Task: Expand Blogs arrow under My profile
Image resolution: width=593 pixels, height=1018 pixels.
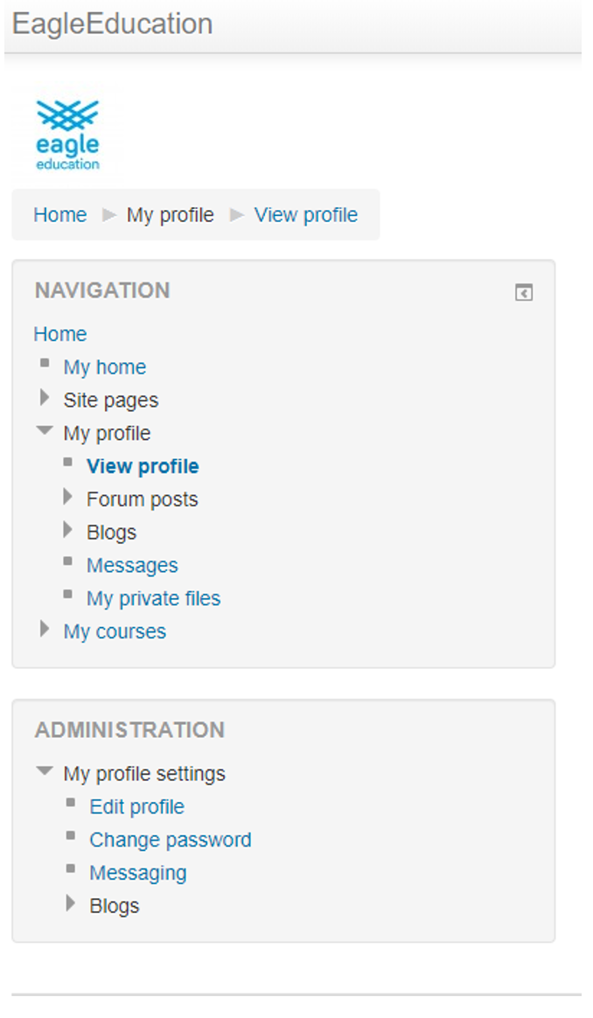Action: (68, 531)
